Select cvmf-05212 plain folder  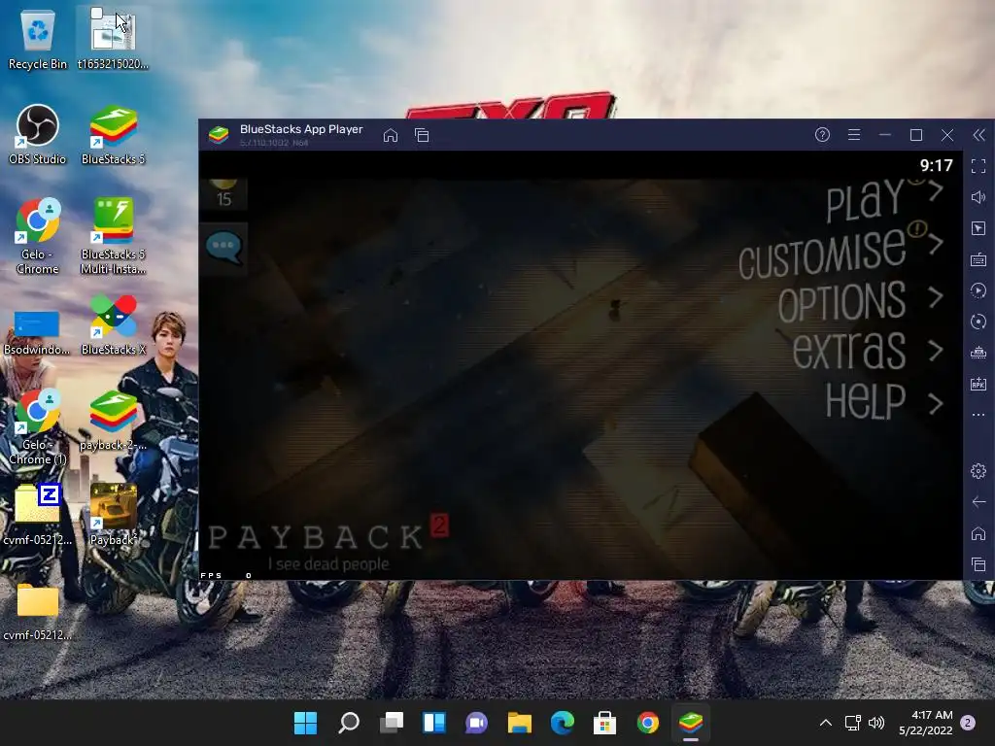38,610
